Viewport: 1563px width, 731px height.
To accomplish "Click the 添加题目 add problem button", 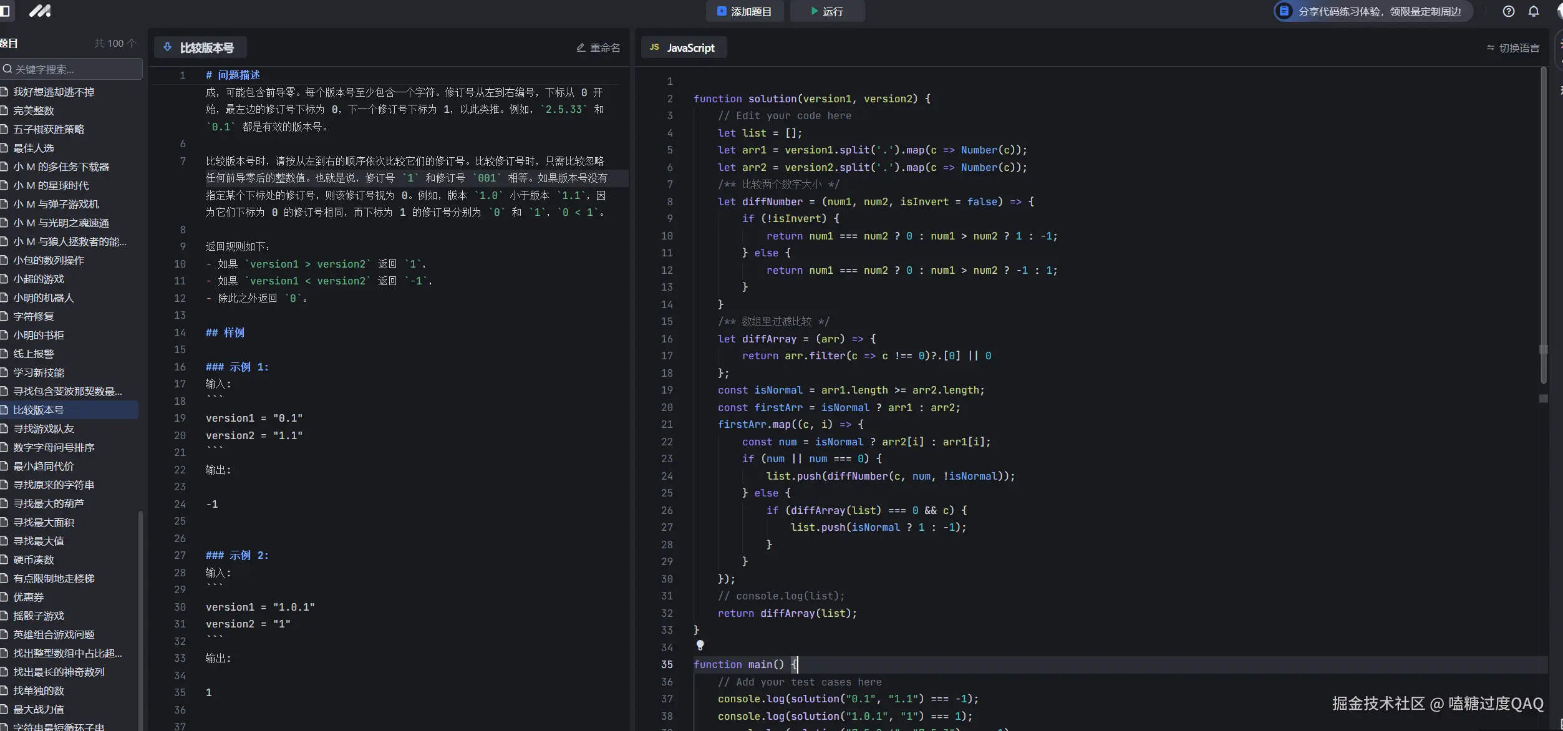I will click(744, 11).
